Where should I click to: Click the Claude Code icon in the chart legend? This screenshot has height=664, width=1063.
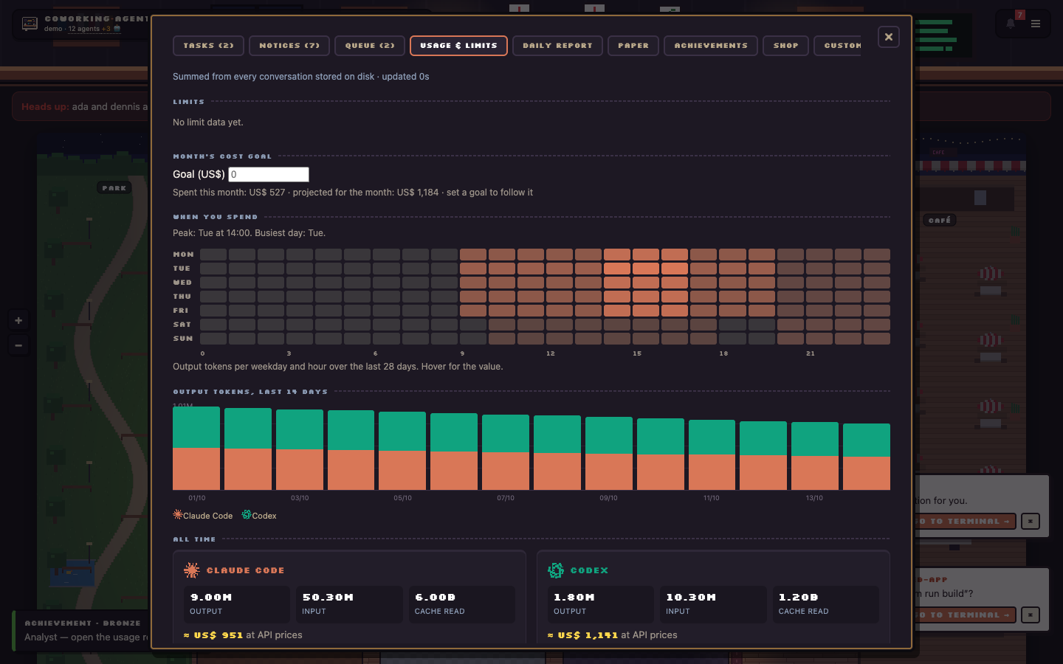(x=177, y=515)
